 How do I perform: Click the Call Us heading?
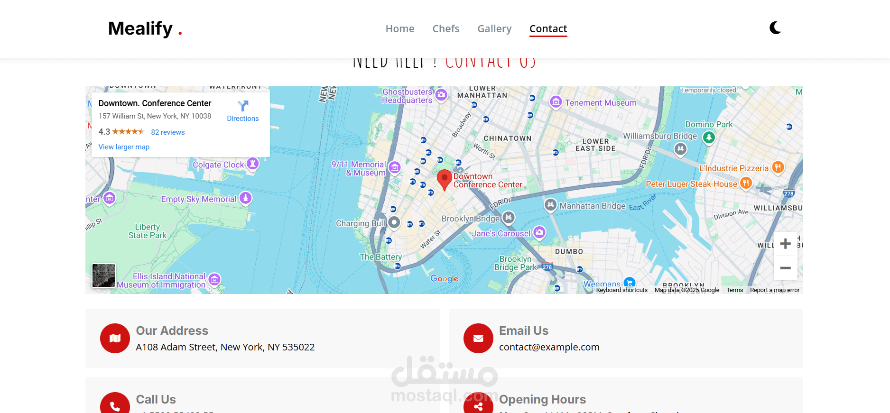[x=156, y=399]
